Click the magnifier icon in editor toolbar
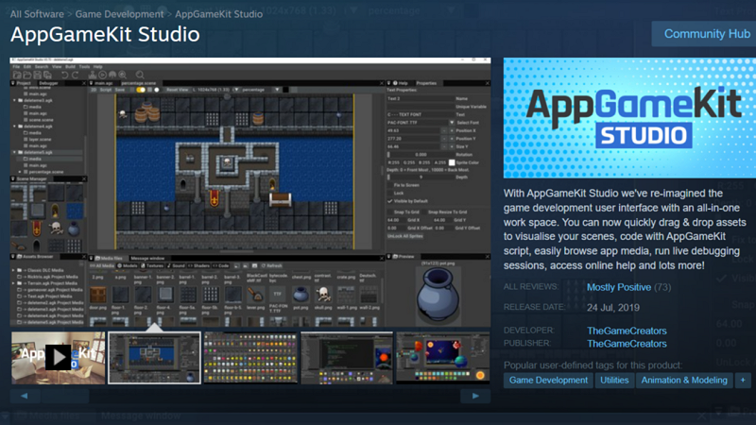This screenshot has width=756, height=425. point(140,75)
